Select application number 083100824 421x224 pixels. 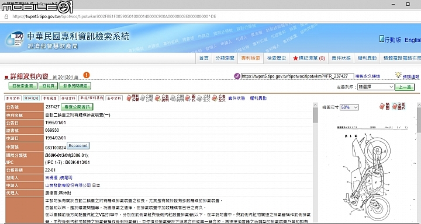(56, 148)
